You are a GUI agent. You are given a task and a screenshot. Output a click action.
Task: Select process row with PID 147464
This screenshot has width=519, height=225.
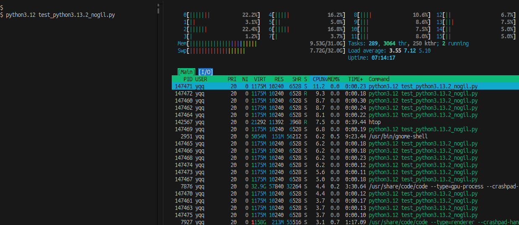(x=345, y=115)
